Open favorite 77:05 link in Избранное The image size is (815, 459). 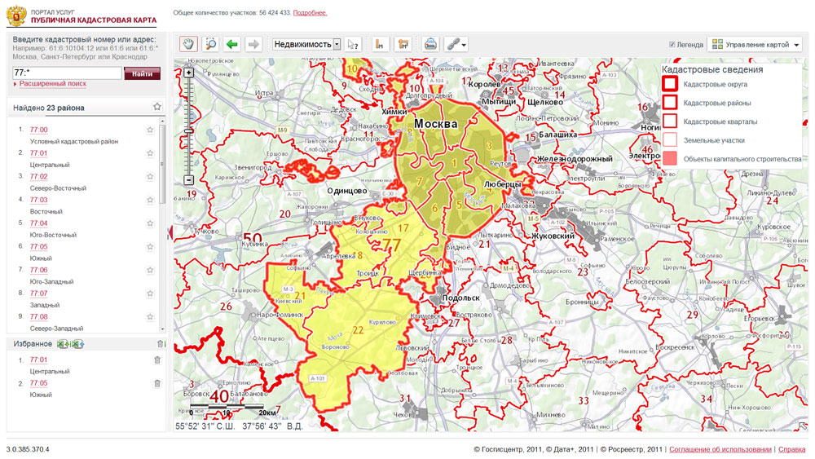pos(38,383)
